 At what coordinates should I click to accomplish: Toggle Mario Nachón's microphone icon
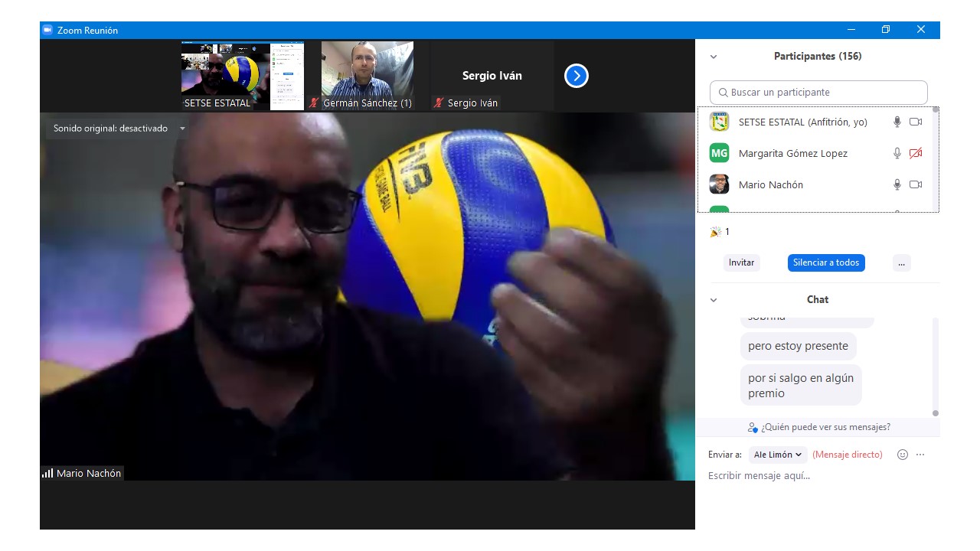point(897,184)
